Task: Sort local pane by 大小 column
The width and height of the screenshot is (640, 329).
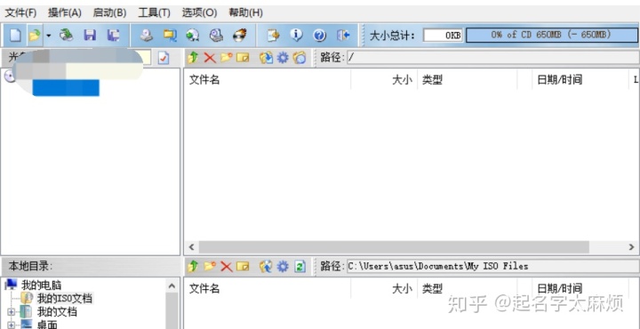Action: click(384, 289)
